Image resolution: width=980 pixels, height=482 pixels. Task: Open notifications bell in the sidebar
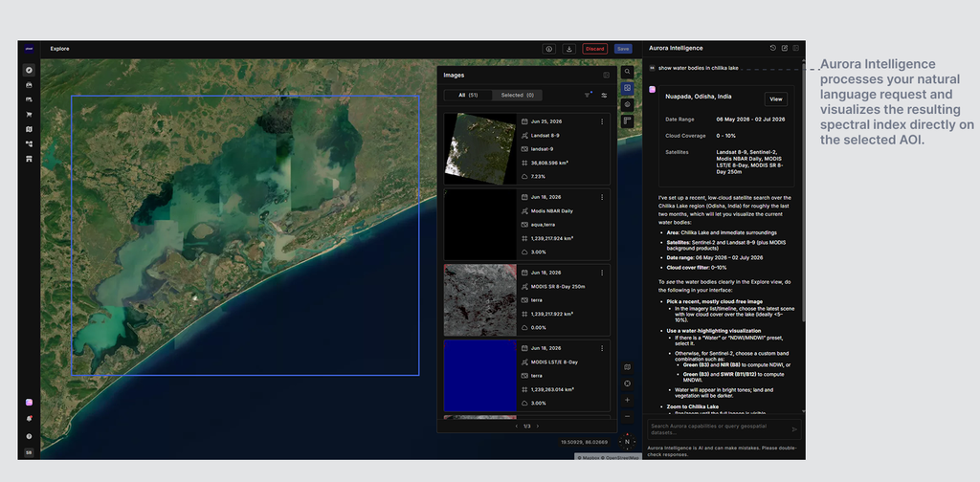(29, 419)
